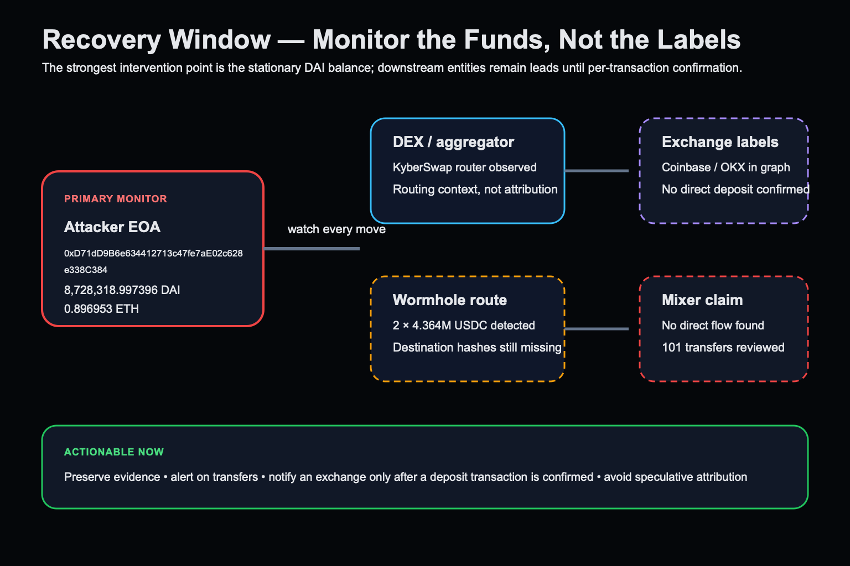850x566 pixels.
Task: Click 'Coinbase / OKX in graph' text
Action: (x=726, y=167)
